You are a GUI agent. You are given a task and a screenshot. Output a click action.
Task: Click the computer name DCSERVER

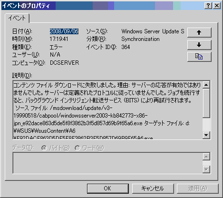click(x=64, y=63)
